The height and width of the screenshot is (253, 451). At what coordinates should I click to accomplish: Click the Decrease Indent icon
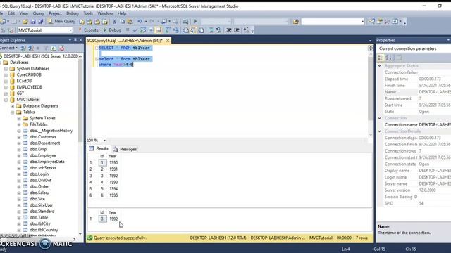point(229,30)
